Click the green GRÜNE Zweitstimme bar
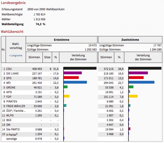The width and height of the screenshot is (164, 143). click(131, 87)
